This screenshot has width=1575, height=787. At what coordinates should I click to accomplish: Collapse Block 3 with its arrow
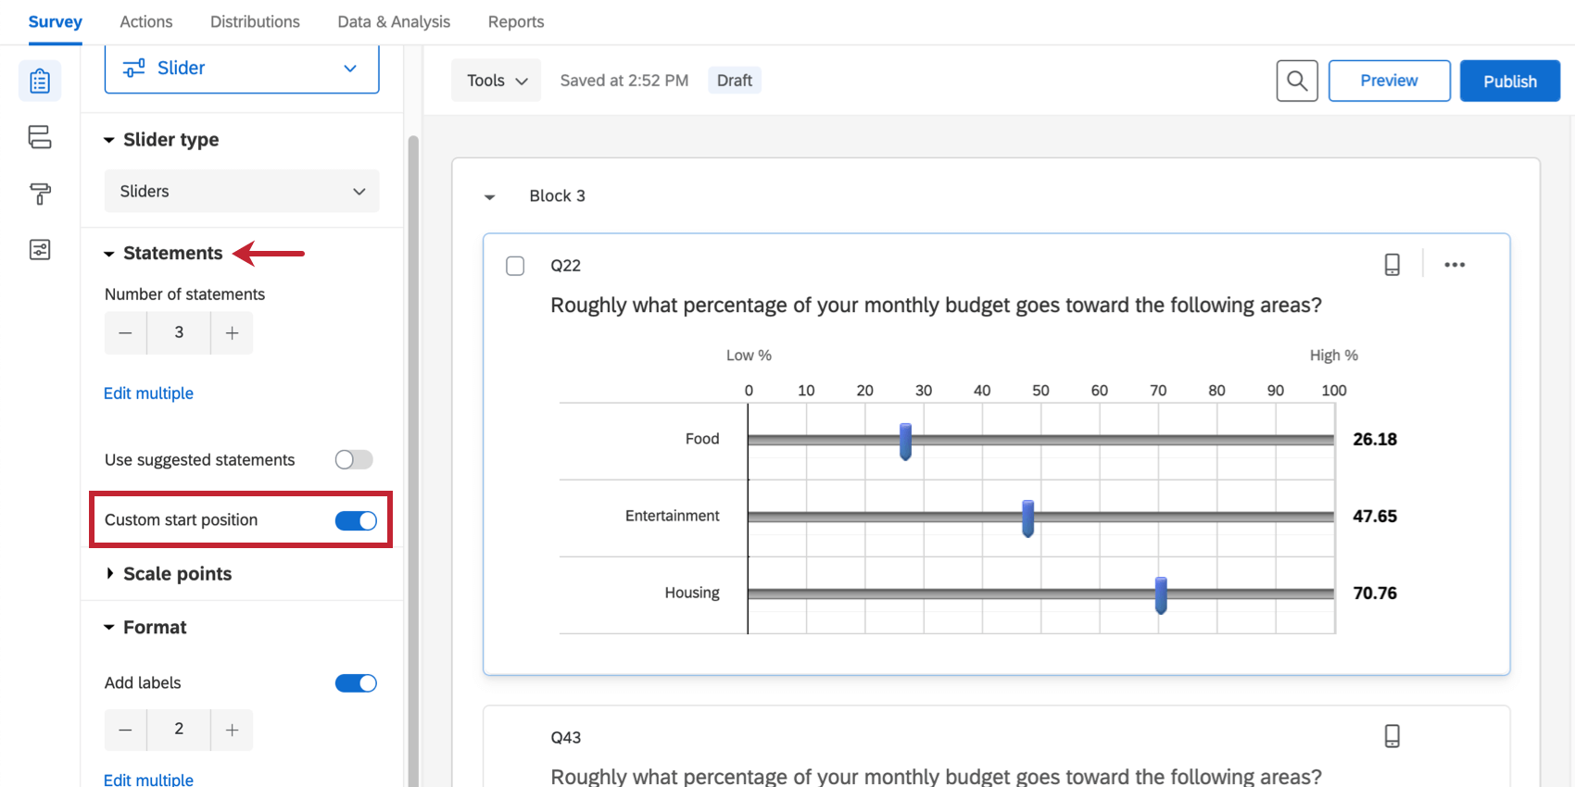(490, 196)
